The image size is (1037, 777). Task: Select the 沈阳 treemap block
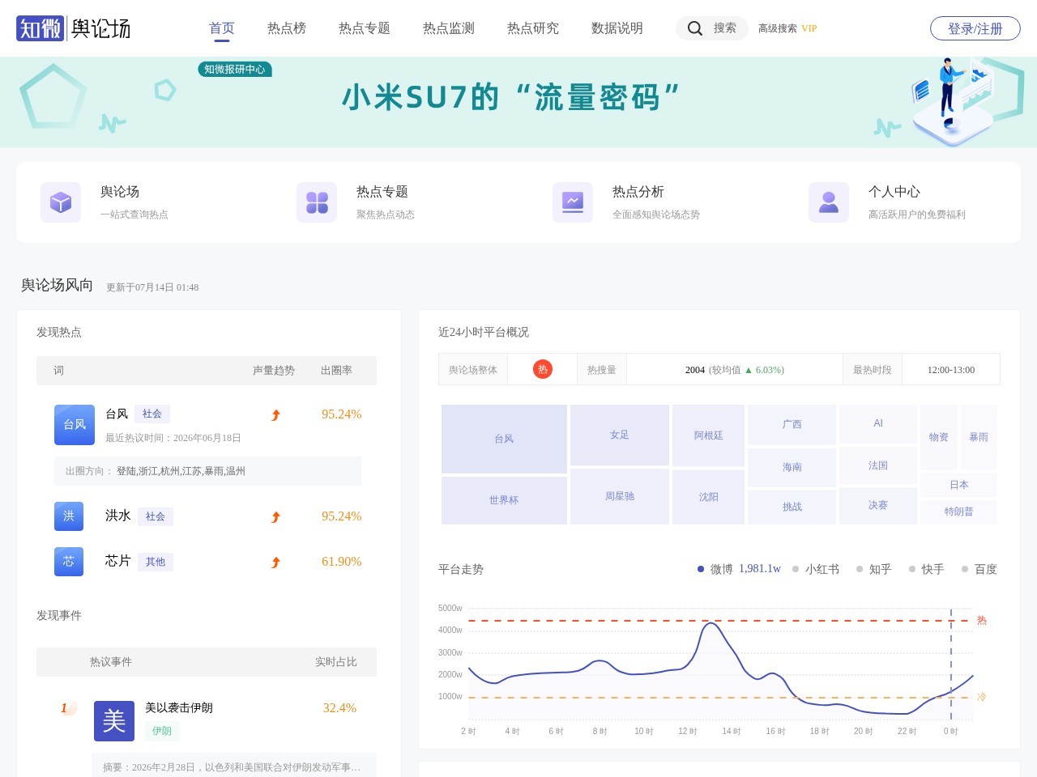(x=709, y=497)
